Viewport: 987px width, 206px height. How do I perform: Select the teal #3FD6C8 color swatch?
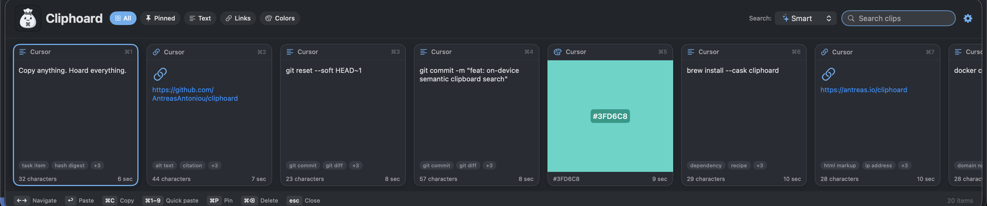[x=610, y=116]
